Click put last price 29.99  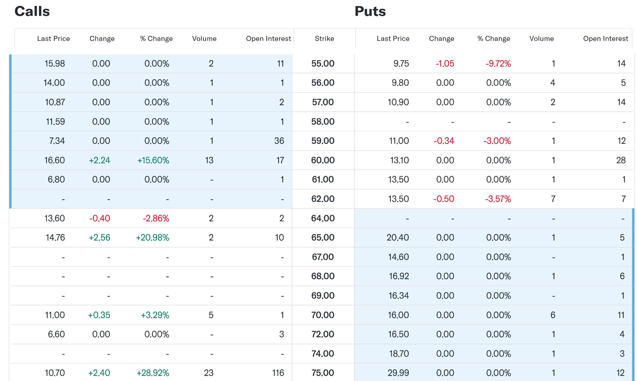(398, 373)
